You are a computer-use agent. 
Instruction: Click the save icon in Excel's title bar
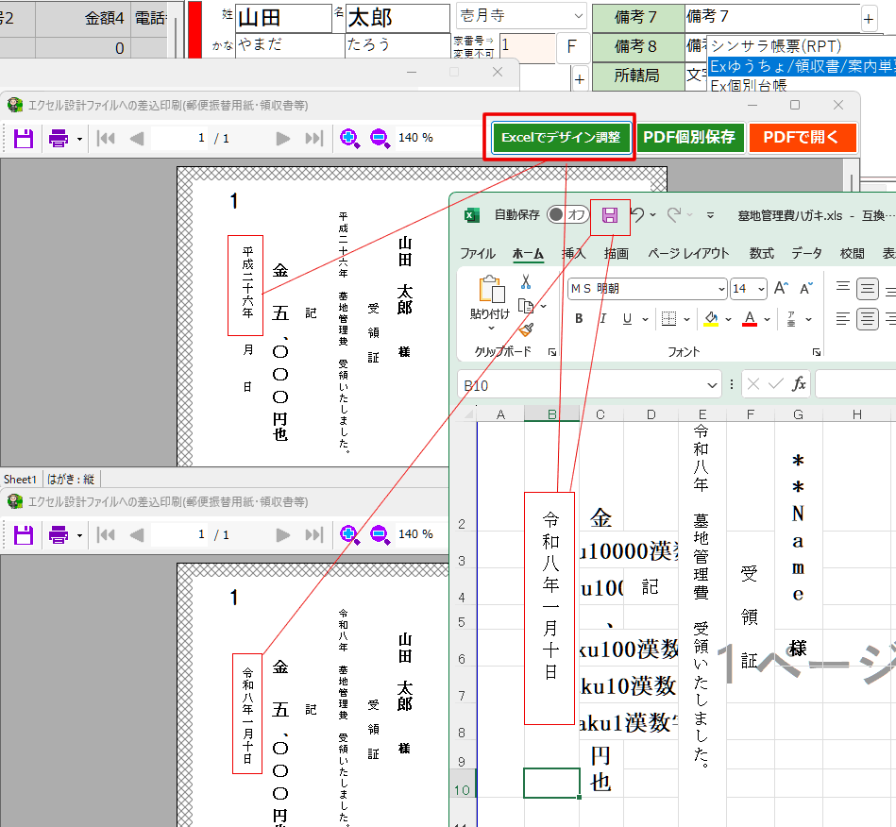pyautogui.click(x=610, y=215)
